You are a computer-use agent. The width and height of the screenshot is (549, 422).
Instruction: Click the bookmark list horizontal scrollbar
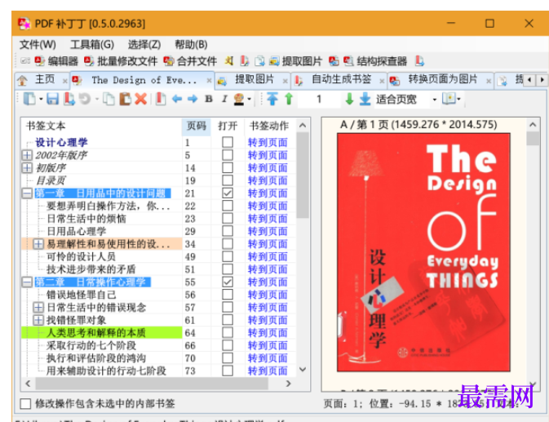click(151, 384)
